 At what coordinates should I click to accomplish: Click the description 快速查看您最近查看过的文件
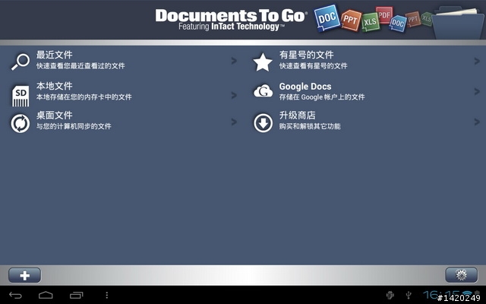[x=80, y=66]
